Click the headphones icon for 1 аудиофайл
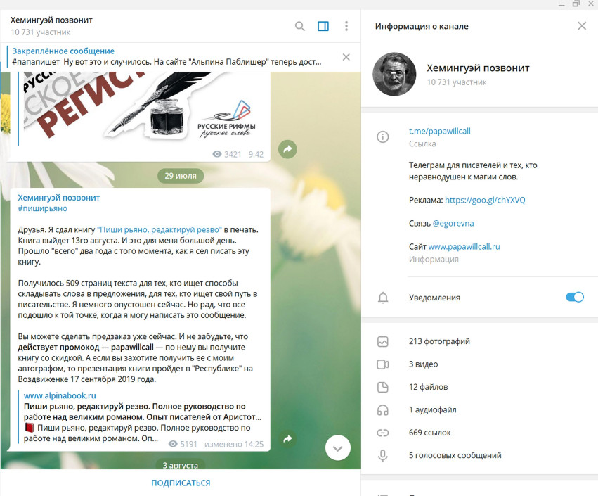This screenshot has height=496, width=598. click(x=382, y=410)
